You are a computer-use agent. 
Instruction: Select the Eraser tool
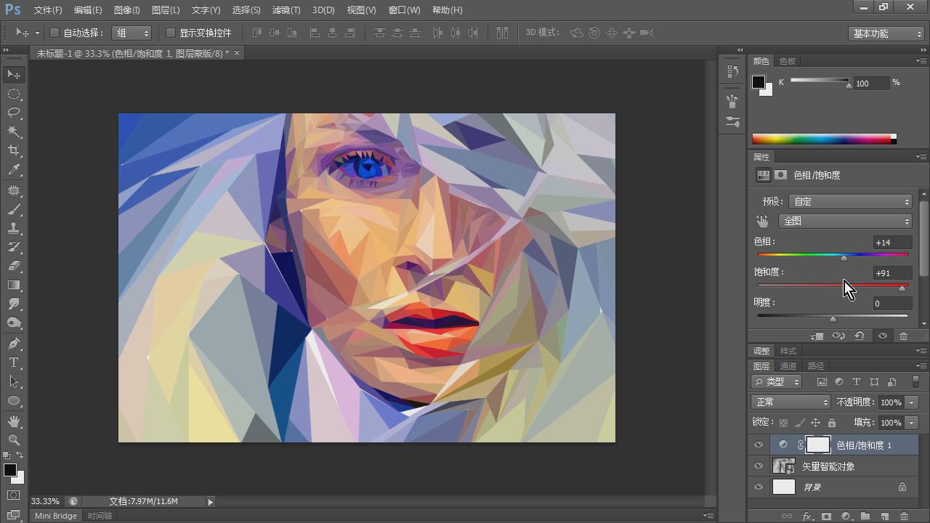[x=14, y=266]
